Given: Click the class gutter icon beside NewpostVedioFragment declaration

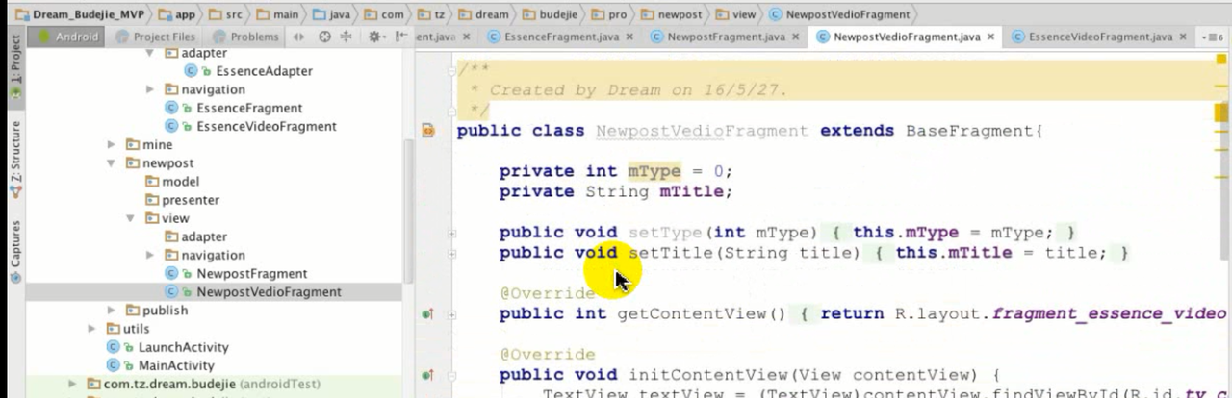Looking at the screenshot, I should point(427,130).
